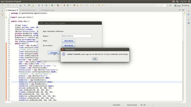This screenshot has height=107, width=191.
Task: Open the Next Annotation dropdown arrow
Action: pyautogui.click(x=90, y=5)
